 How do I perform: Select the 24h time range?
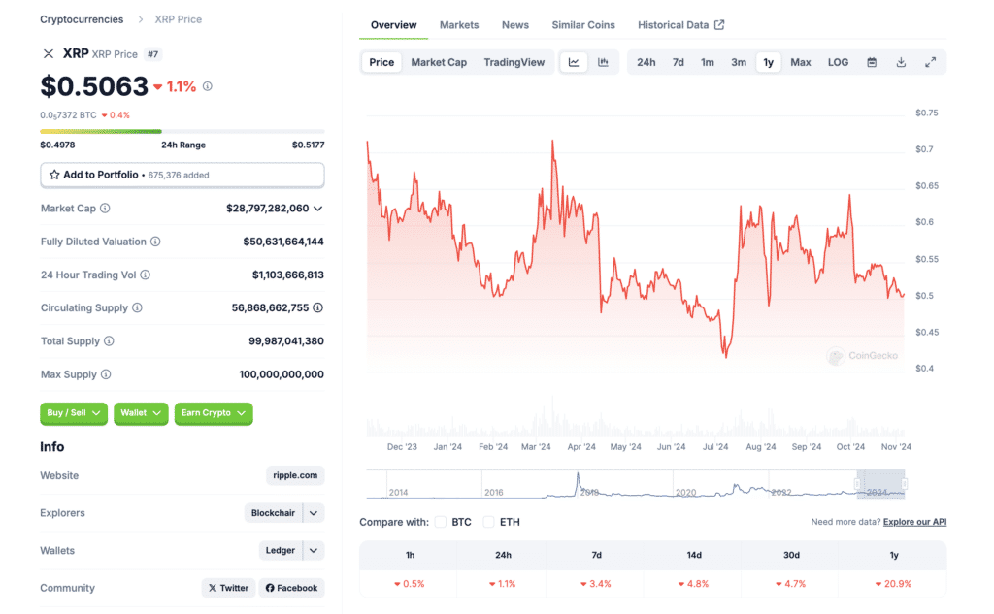[646, 62]
